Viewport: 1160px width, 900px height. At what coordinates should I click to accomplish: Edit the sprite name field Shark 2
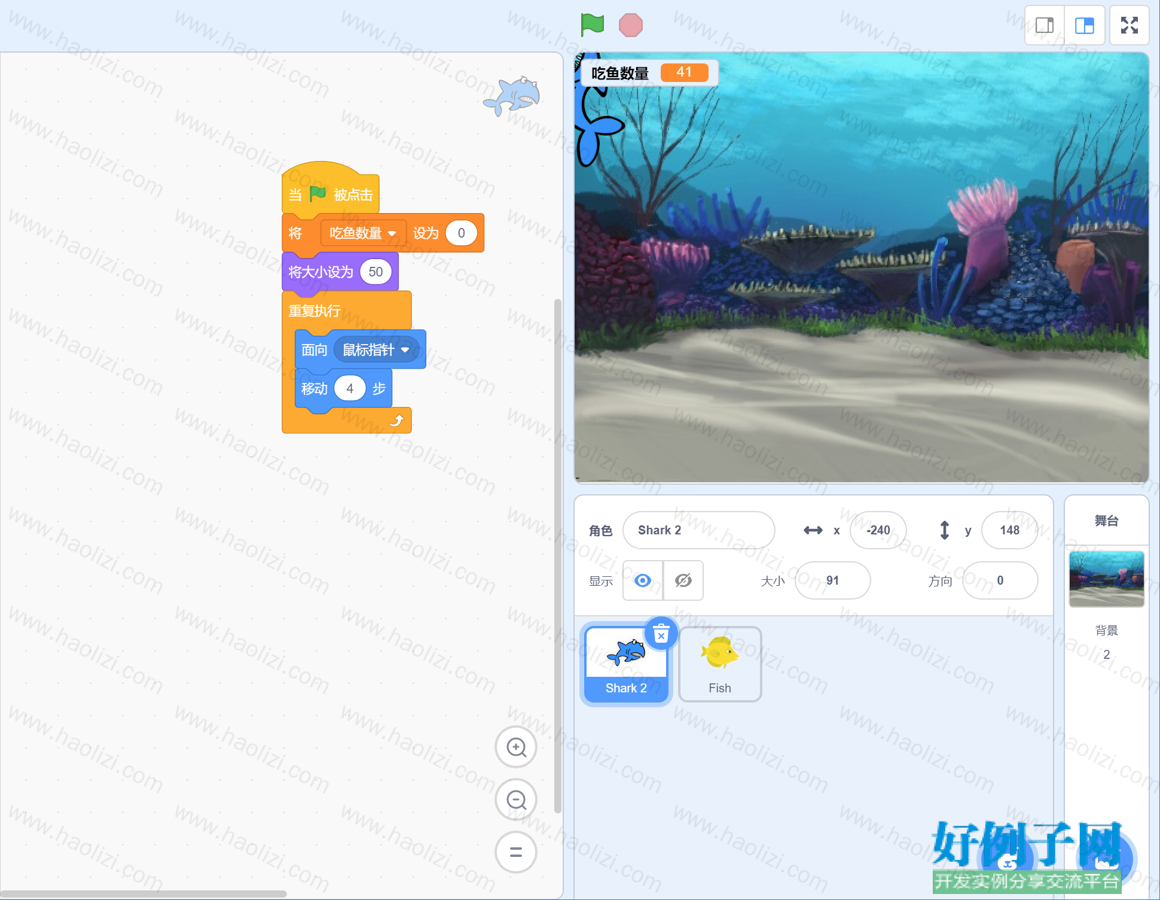[698, 530]
